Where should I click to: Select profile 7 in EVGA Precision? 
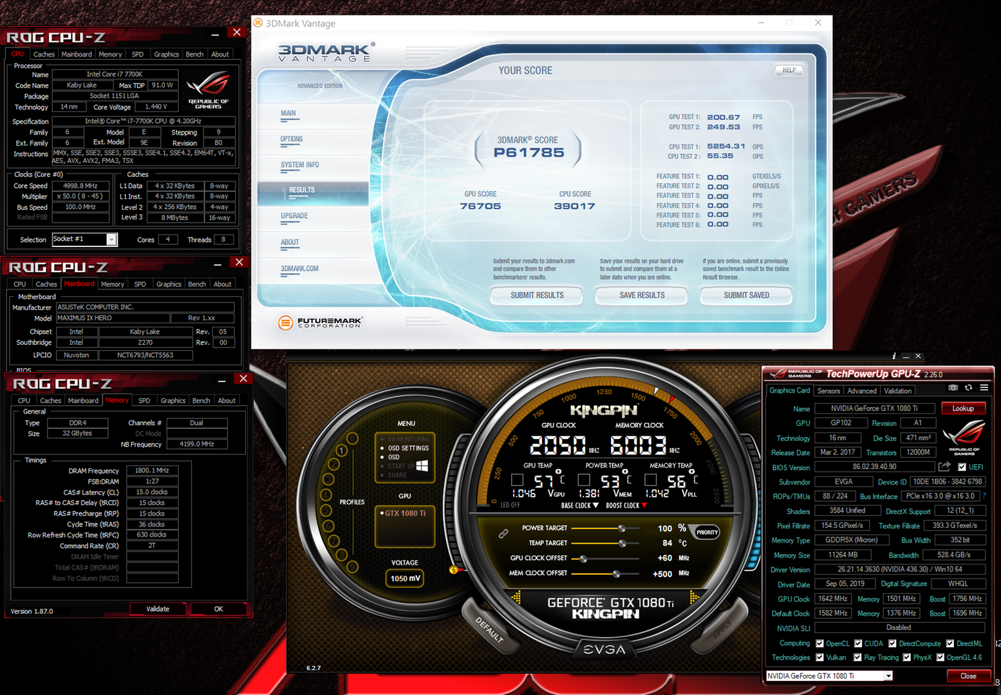click(333, 541)
